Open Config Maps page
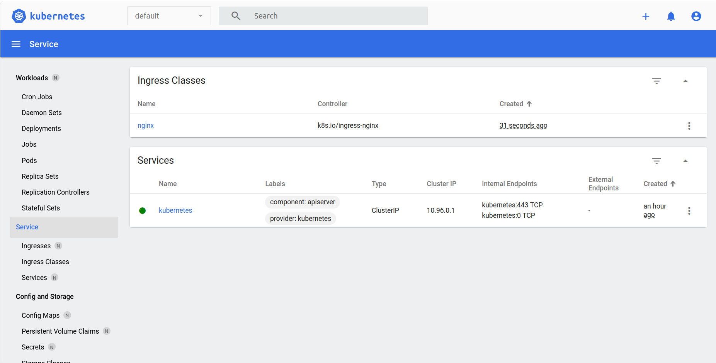The height and width of the screenshot is (363, 716). tap(41, 316)
